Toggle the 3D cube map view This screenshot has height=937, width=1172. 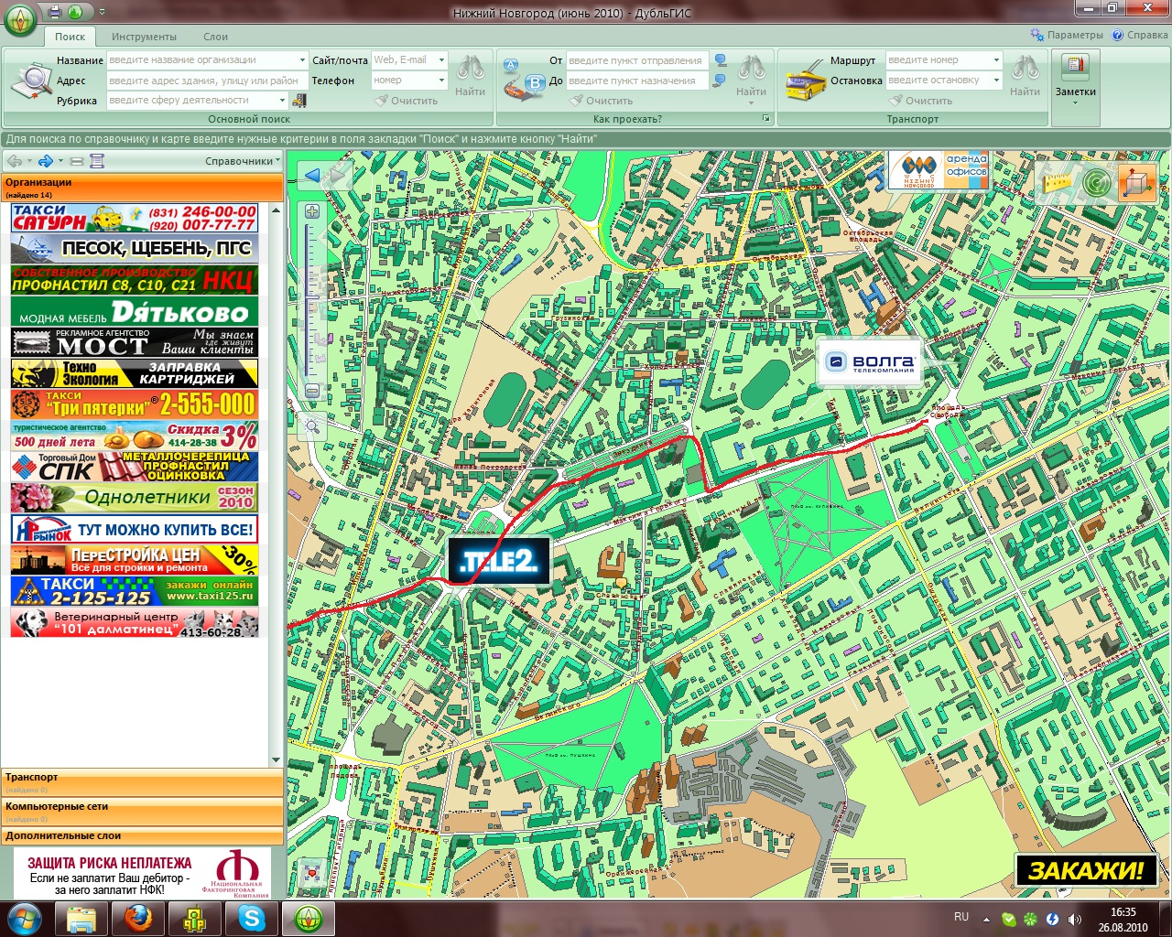(x=1136, y=183)
